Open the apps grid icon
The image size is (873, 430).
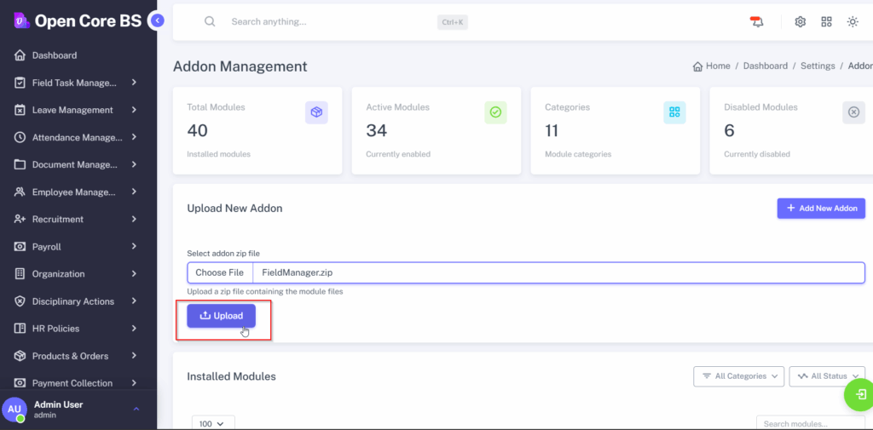click(826, 22)
